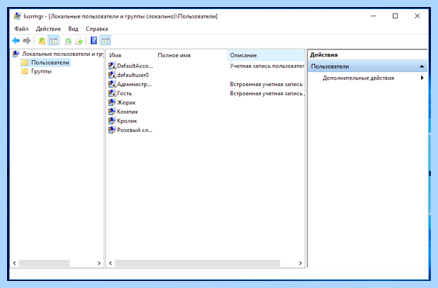Image resolution: width=438 pixels, height=288 pixels.
Task: Click tree pane scrollbar left arrow
Action: (15, 263)
